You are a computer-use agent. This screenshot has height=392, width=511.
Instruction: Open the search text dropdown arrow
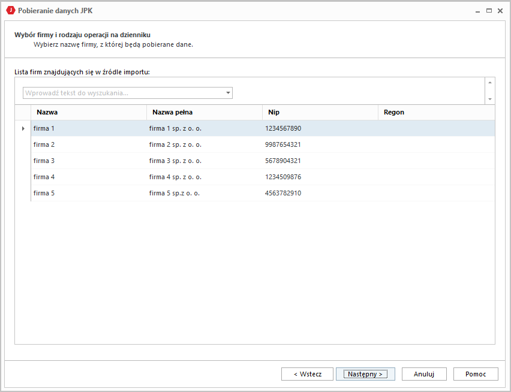[x=228, y=93]
